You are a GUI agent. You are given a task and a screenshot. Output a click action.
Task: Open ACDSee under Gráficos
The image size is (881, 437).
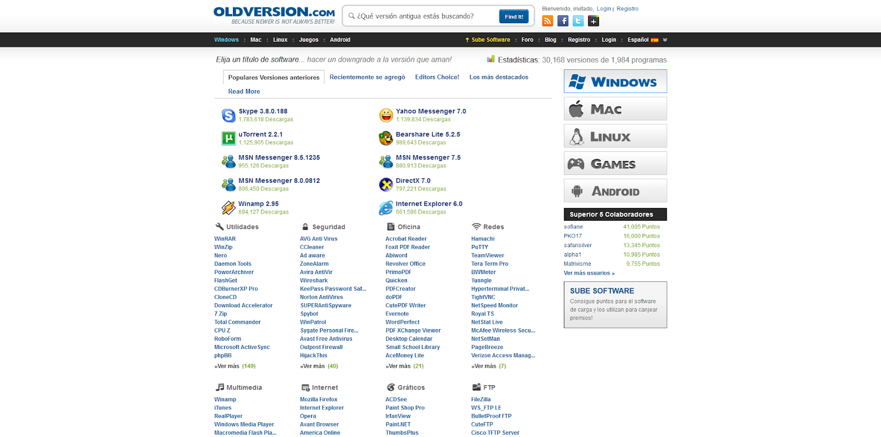pos(396,400)
